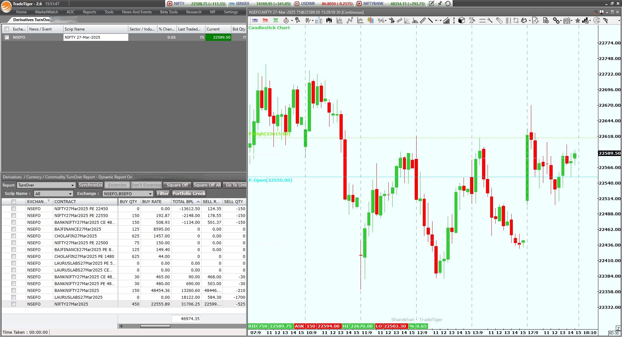Select the Fibonacci fan lines tool
The width and height of the screenshot is (622, 337).
pos(407,20)
